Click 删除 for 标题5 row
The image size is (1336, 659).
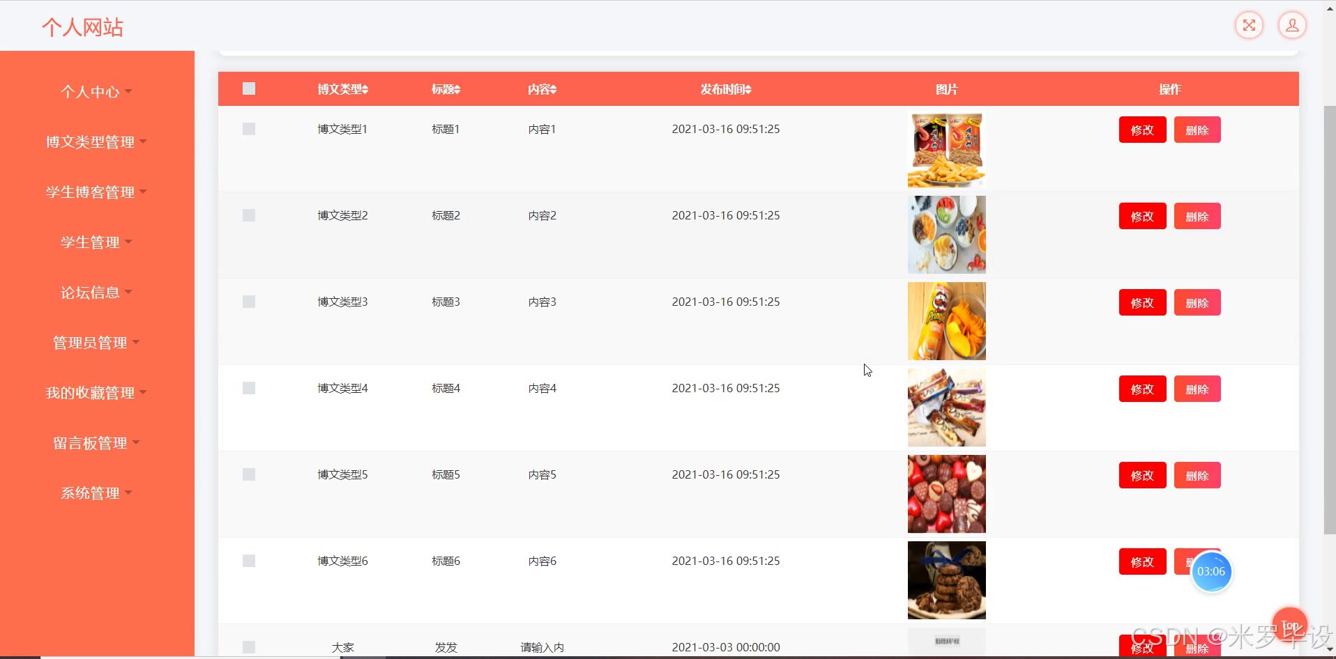(1197, 475)
